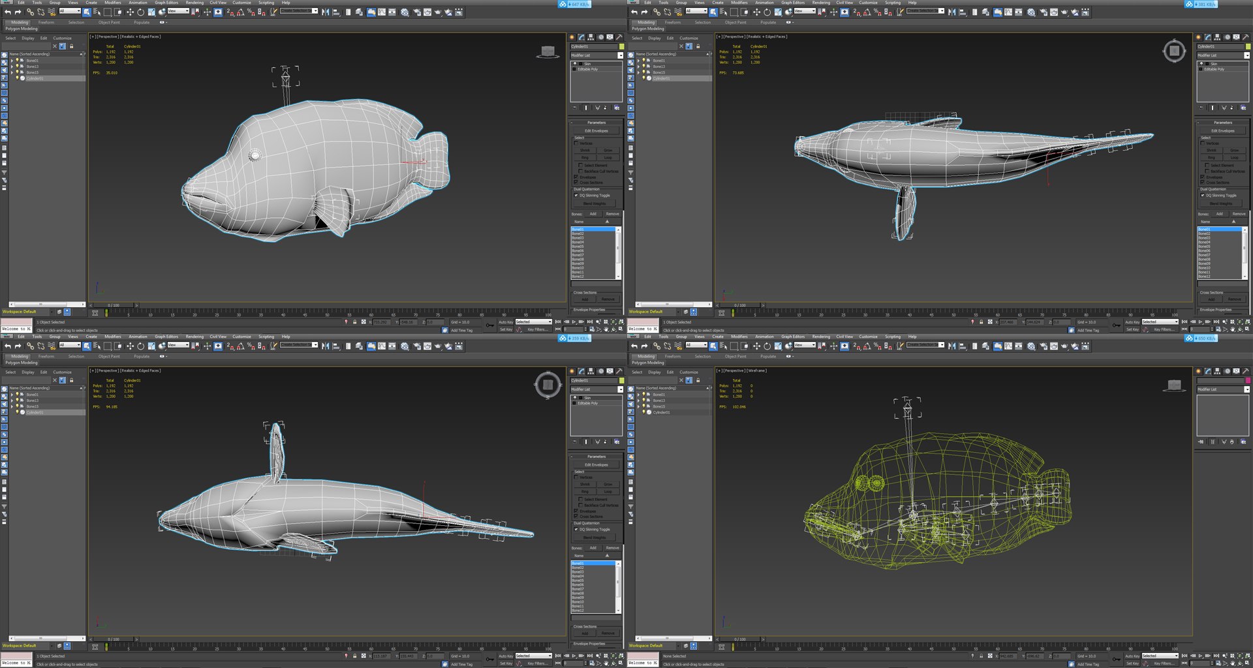Click Undo arrow in top-left window toolbar

[x=7, y=12]
